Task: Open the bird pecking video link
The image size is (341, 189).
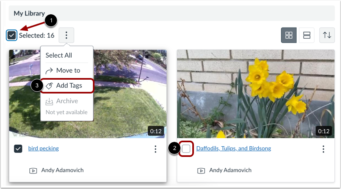Action: click(44, 148)
